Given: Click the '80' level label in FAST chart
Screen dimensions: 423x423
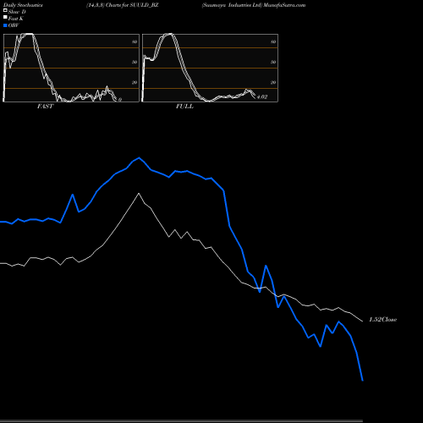Looking at the screenshot, I should coord(135,41).
